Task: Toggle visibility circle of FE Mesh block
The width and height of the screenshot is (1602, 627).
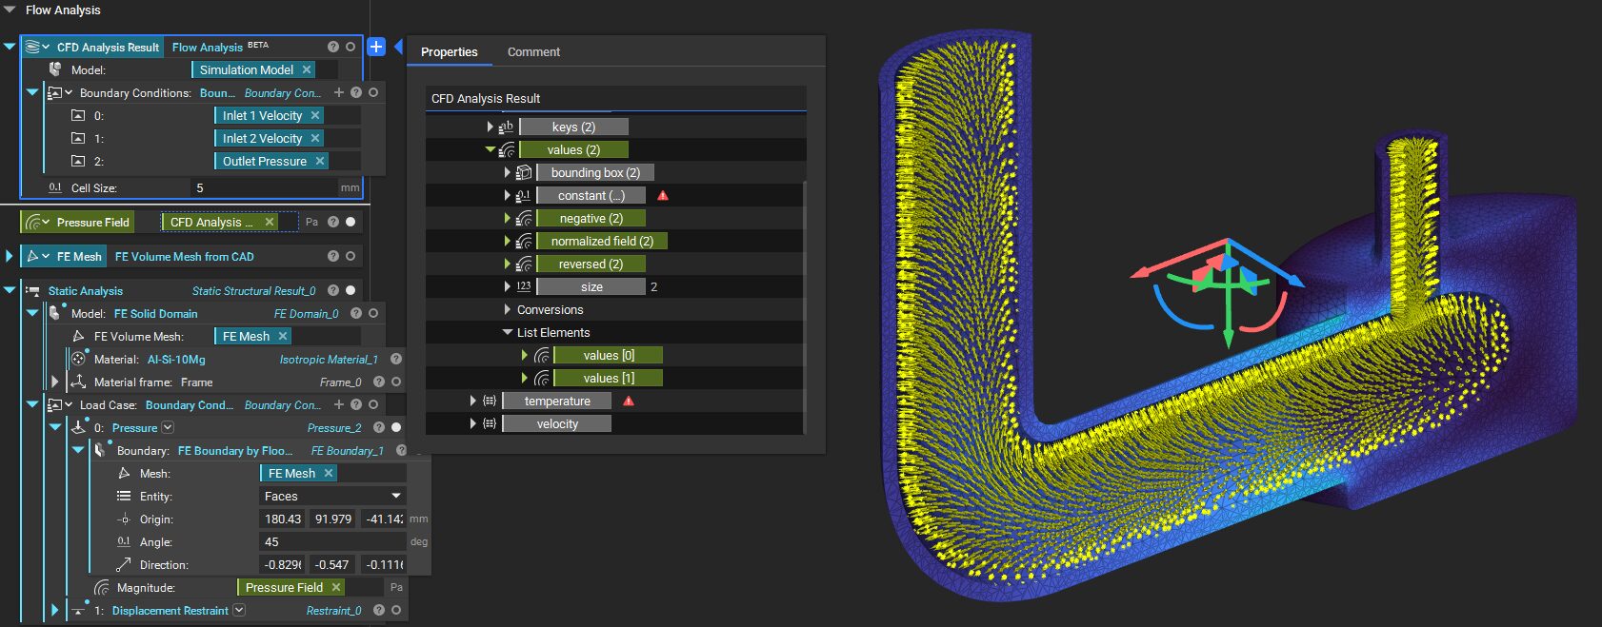Action: click(x=350, y=256)
